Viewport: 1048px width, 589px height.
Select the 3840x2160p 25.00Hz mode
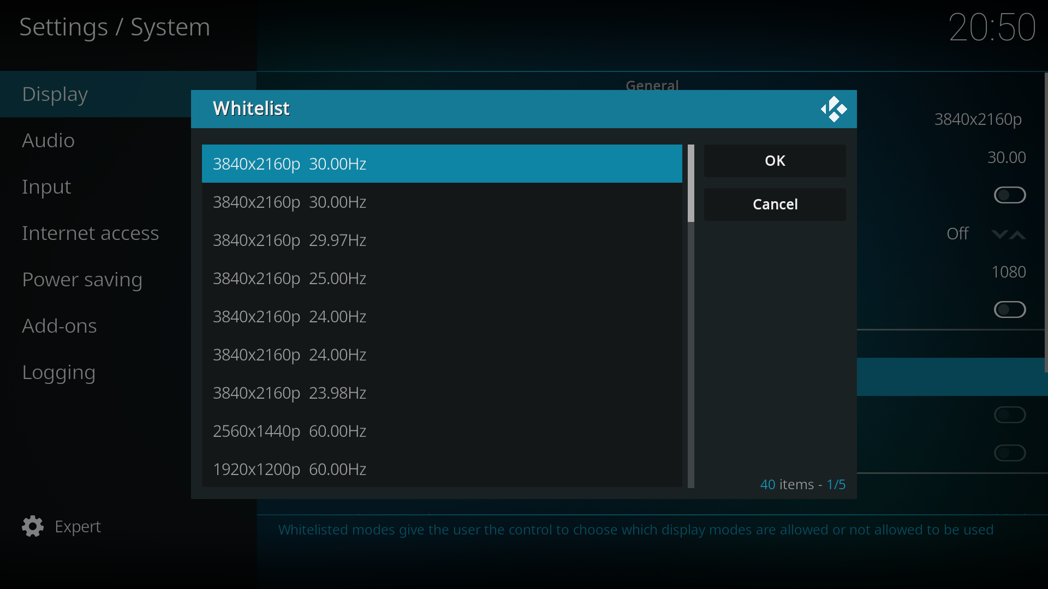click(442, 278)
